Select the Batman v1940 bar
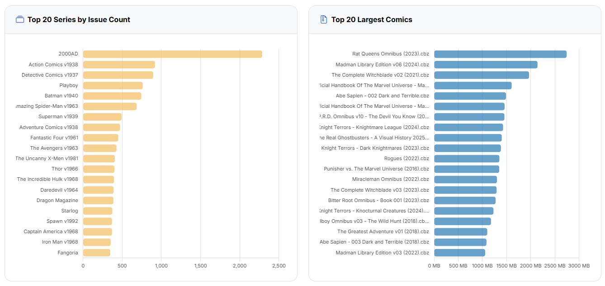The width and height of the screenshot is (605, 286). 112,96
